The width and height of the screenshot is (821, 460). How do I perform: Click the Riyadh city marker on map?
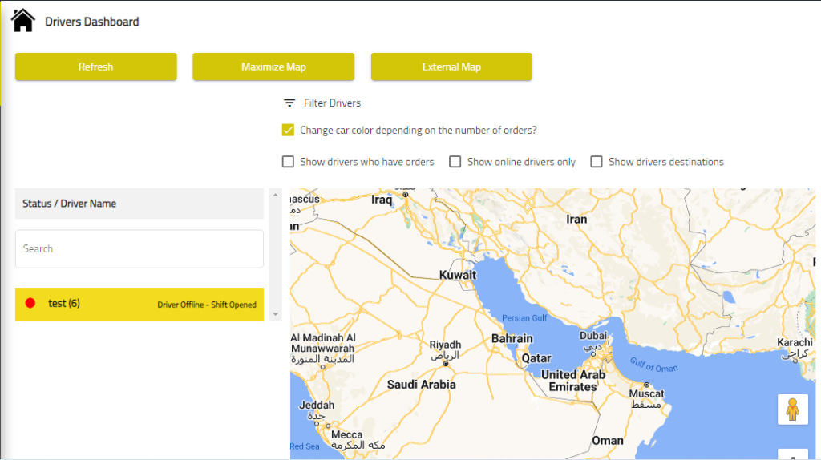point(446,364)
